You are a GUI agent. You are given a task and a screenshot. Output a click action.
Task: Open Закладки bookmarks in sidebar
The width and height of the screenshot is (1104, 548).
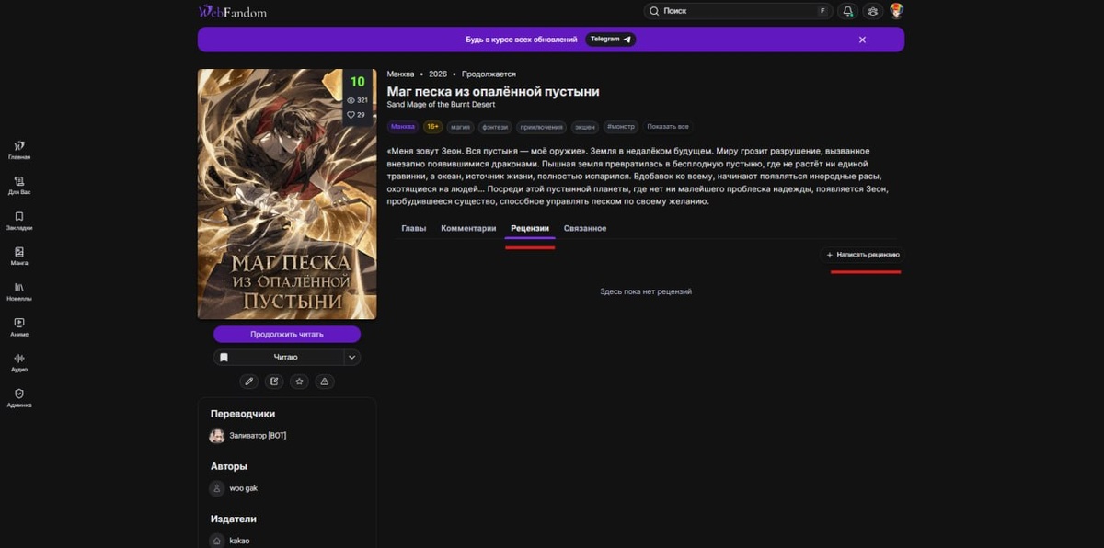19,221
